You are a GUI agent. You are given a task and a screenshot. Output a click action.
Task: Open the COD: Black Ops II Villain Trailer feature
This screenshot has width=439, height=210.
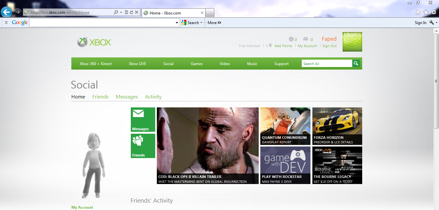click(208, 146)
